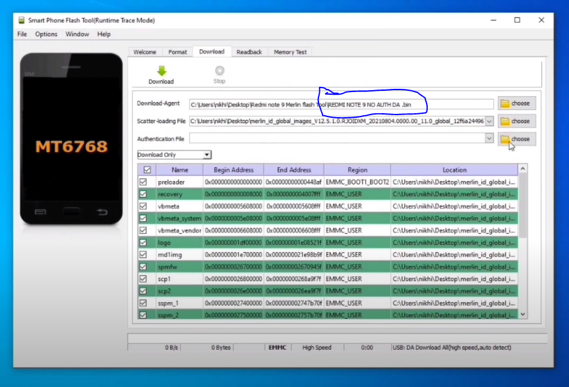Uncheck the spmfw row checkbox
The width and height of the screenshot is (569, 387).
pos(143,267)
